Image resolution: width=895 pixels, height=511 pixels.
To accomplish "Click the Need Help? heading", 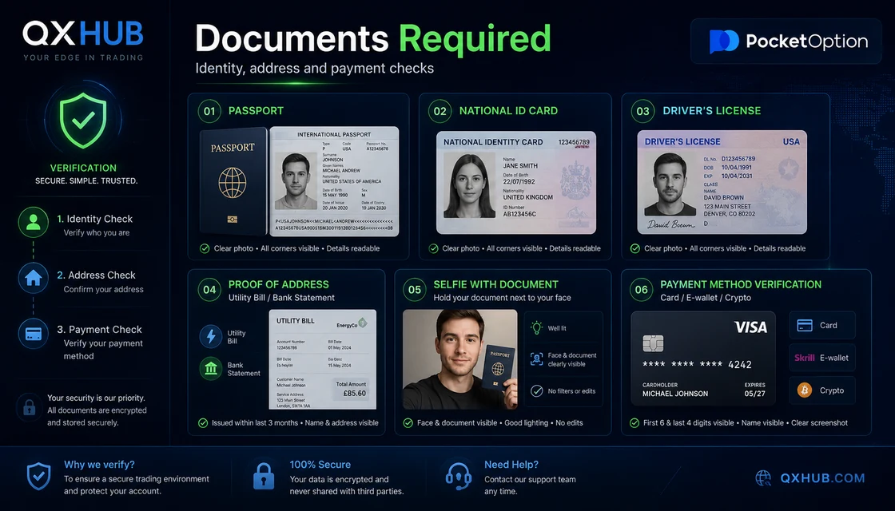I will click(x=511, y=465).
